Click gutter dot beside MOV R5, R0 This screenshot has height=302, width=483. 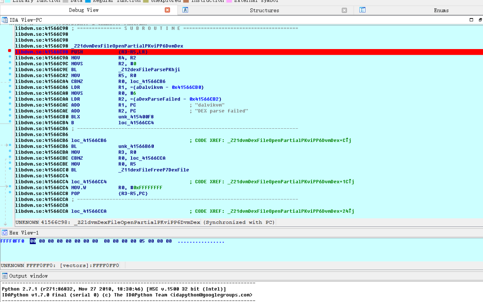click(x=10, y=75)
